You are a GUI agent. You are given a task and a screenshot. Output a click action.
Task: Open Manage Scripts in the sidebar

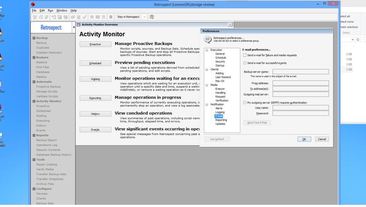47,91
